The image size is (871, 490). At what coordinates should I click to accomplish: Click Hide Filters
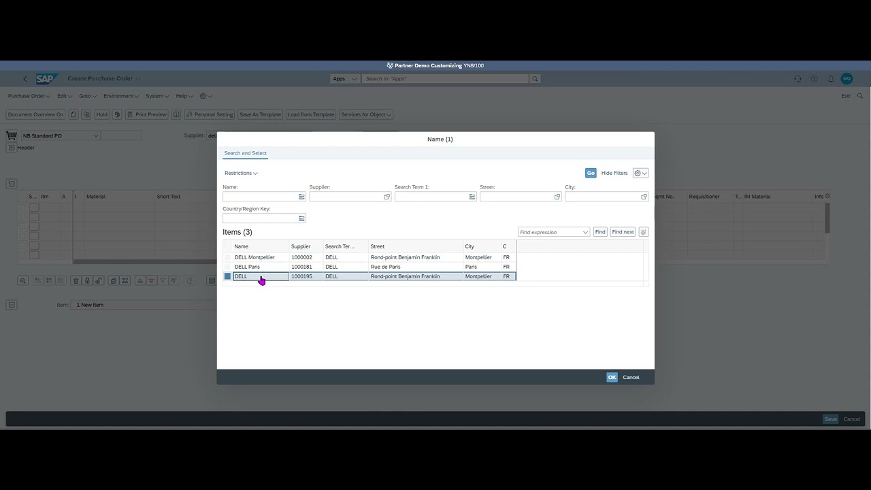pos(614,173)
